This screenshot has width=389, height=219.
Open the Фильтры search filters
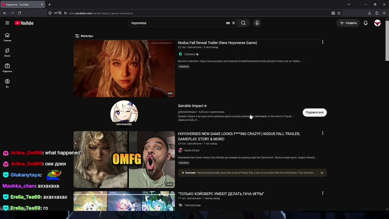coord(84,36)
